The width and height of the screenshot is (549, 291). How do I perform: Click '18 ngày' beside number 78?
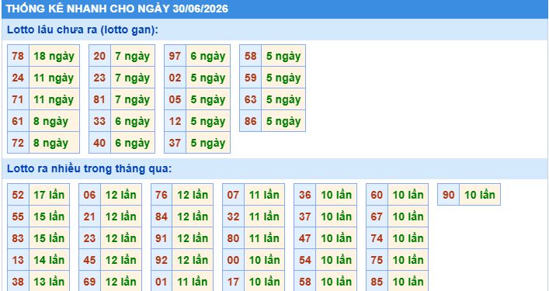(x=54, y=57)
